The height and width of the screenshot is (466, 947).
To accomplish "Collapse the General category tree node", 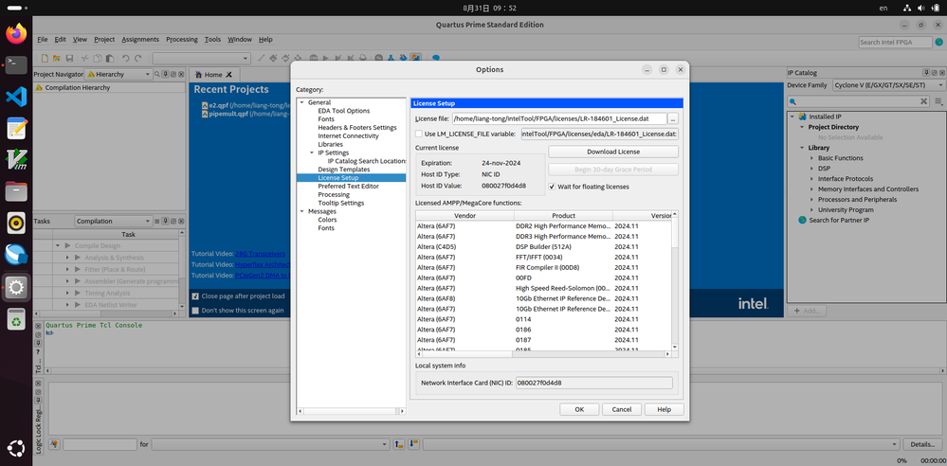I will (x=302, y=102).
